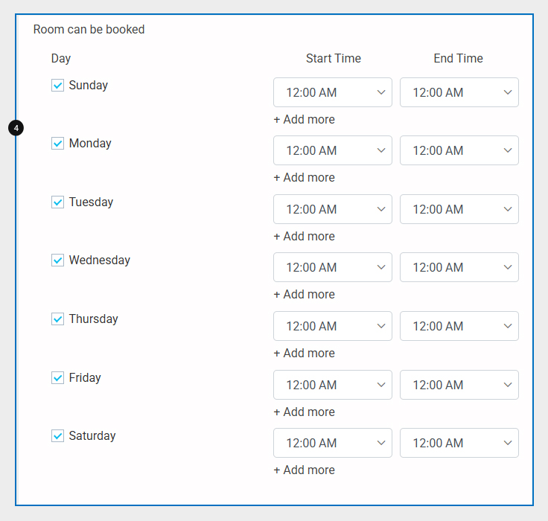Viewport: 548px width, 521px height.
Task: Uncheck the Friday checkbox
Action: [57, 378]
